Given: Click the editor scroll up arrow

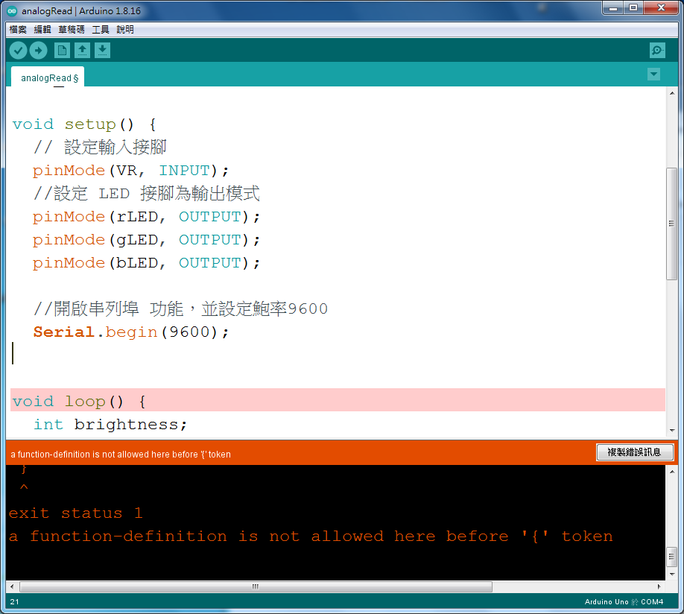Looking at the screenshot, I should [x=671, y=93].
